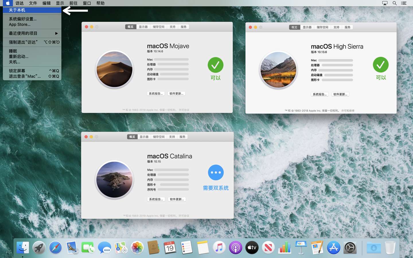Click 软件更新… in Mojave window
This screenshot has height=258, width=413.
pos(176,94)
